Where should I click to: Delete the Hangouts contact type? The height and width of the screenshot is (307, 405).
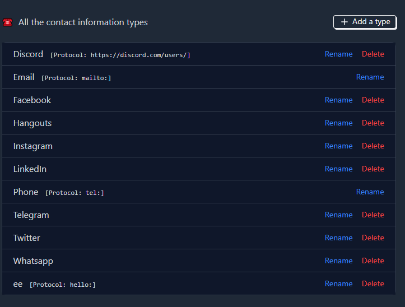click(373, 123)
